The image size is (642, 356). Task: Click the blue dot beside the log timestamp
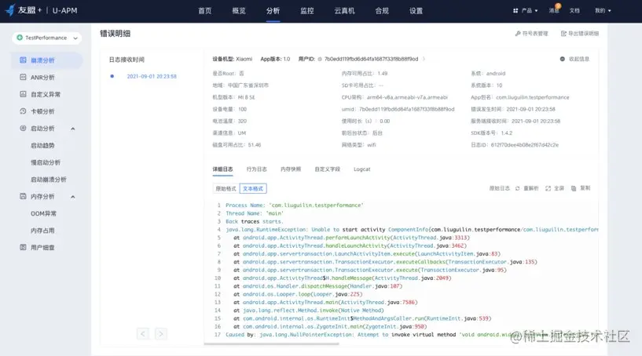coord(112,76)
